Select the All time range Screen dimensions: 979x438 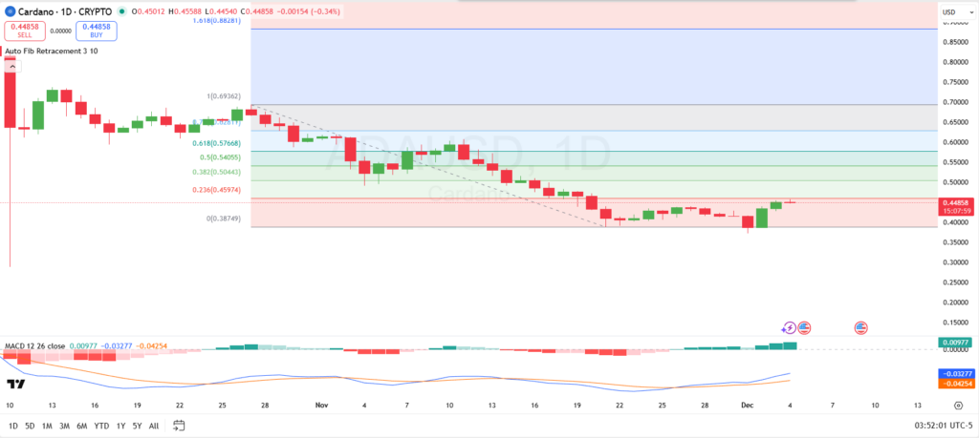[x=154, y=427]
